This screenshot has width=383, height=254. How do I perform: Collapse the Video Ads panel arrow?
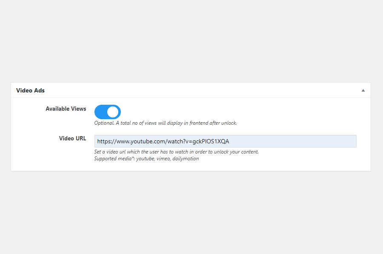[363, 90]
